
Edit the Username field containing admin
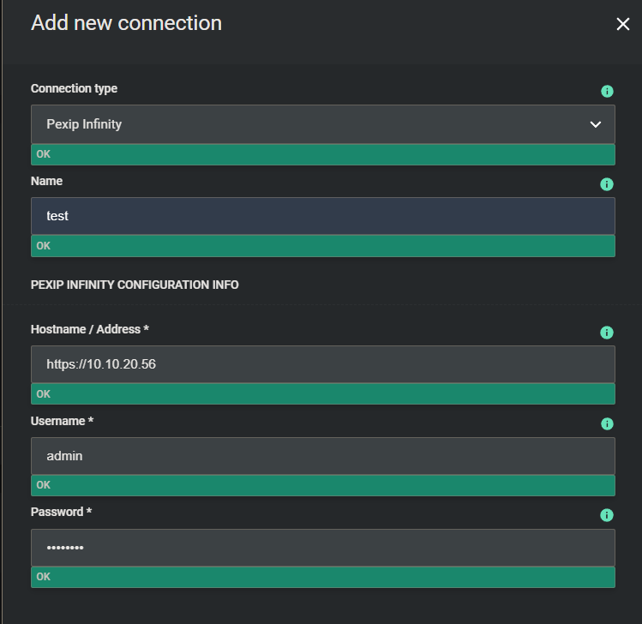coord(322,456)
